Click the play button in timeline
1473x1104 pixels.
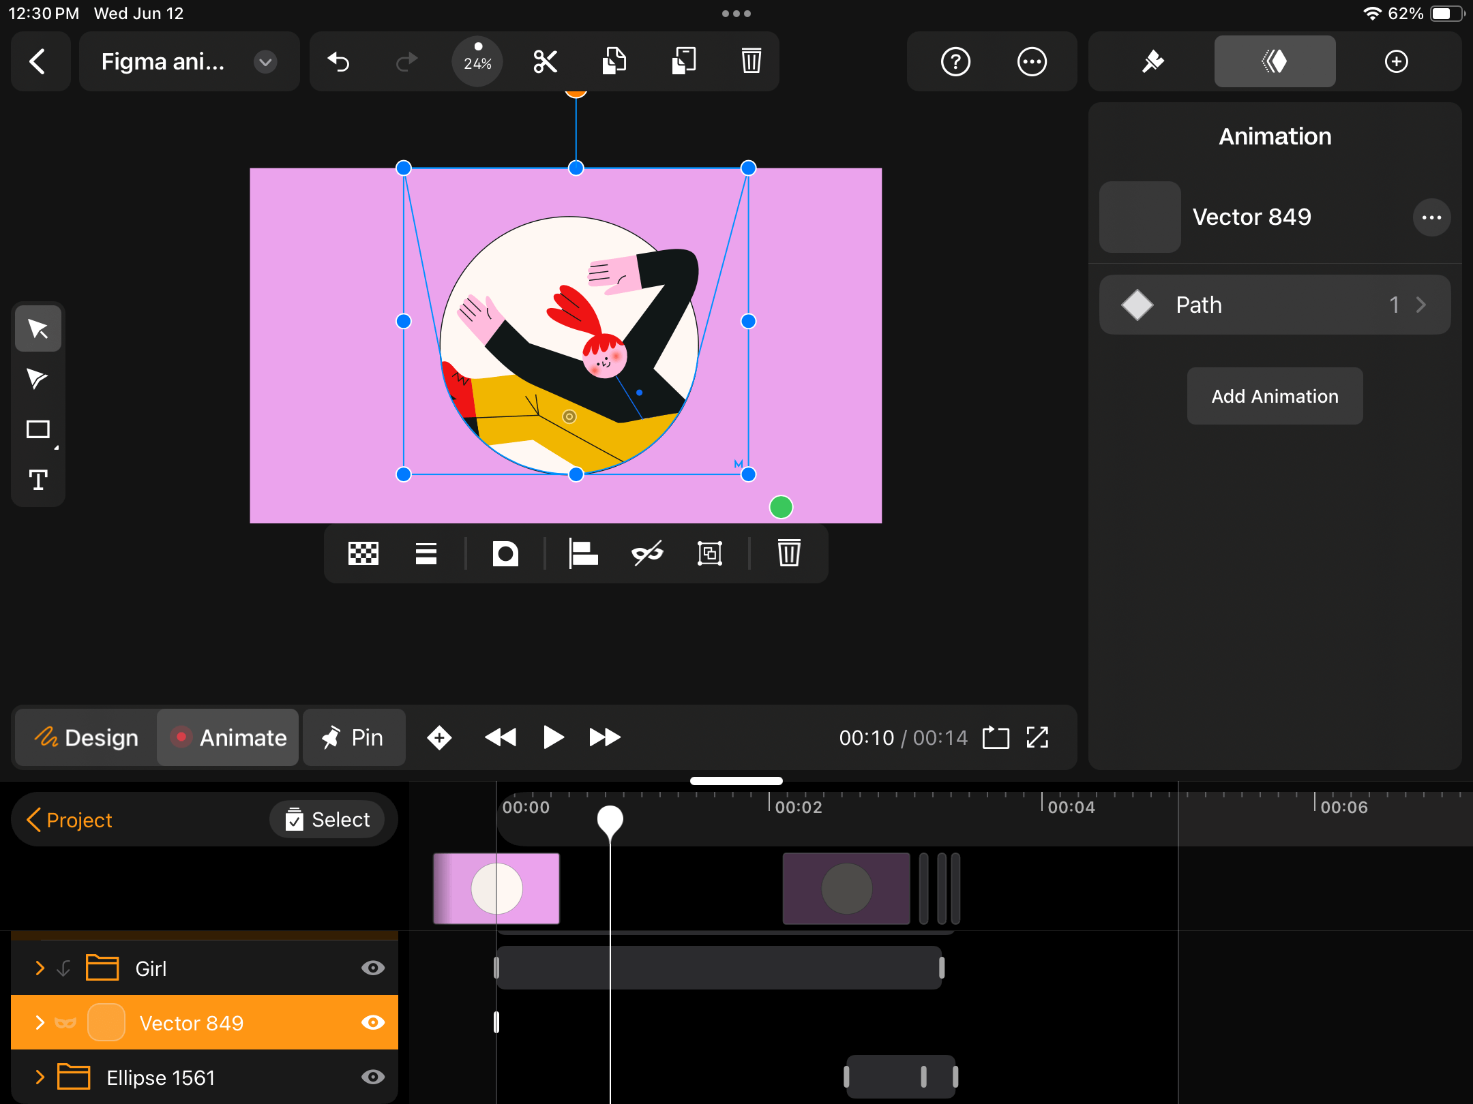553,737
